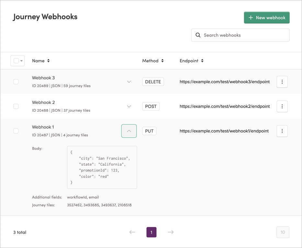Expand the Webhook 3 details chevron

coord(129,82)
